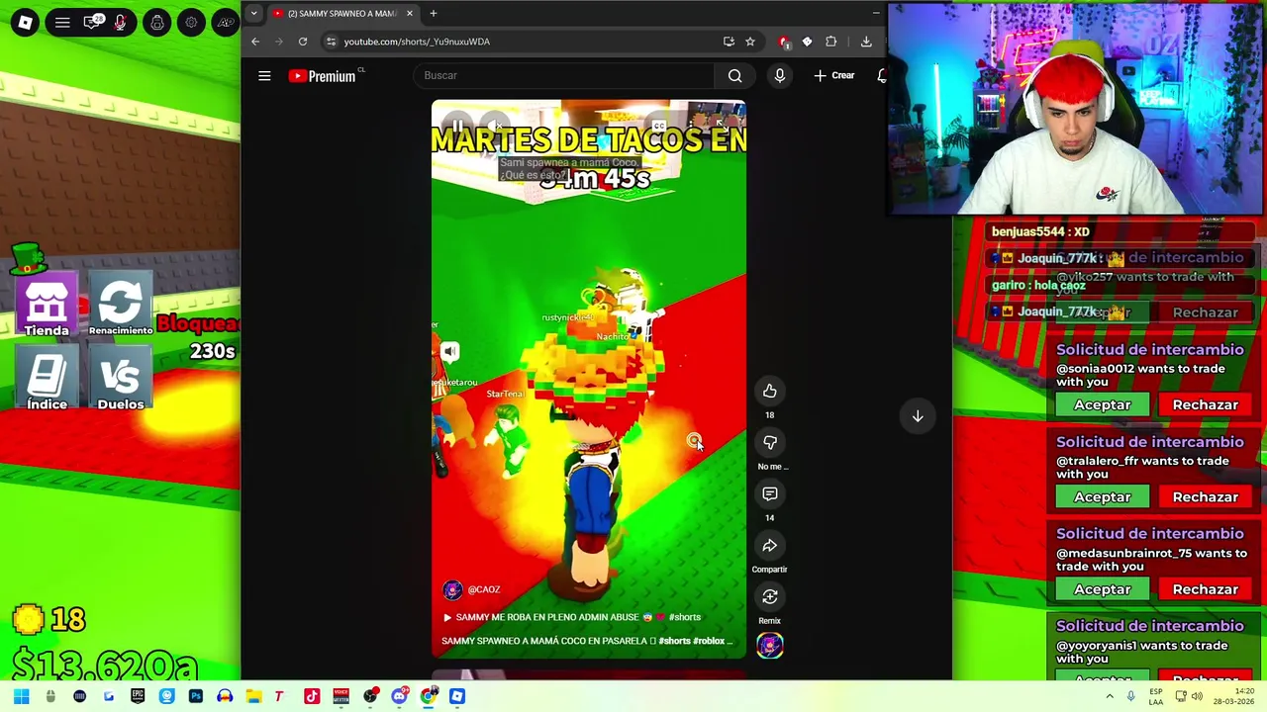Open the Roblox hamburger menu
Image resolution: width=1267 pixels, height=712 pixels.
pos(62,22)
